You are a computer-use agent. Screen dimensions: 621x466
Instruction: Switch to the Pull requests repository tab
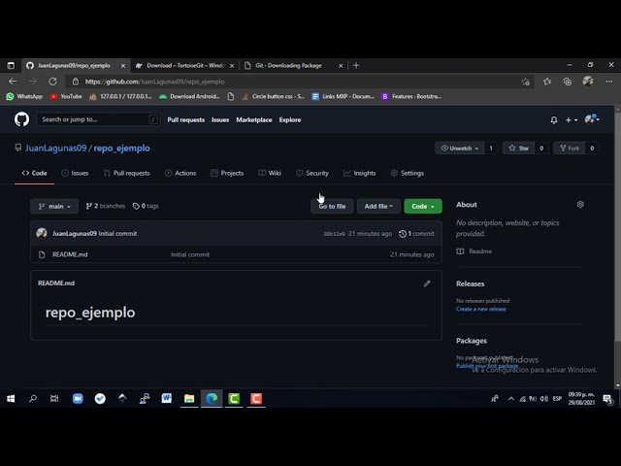pyautogui.click(x=127, y=173)
